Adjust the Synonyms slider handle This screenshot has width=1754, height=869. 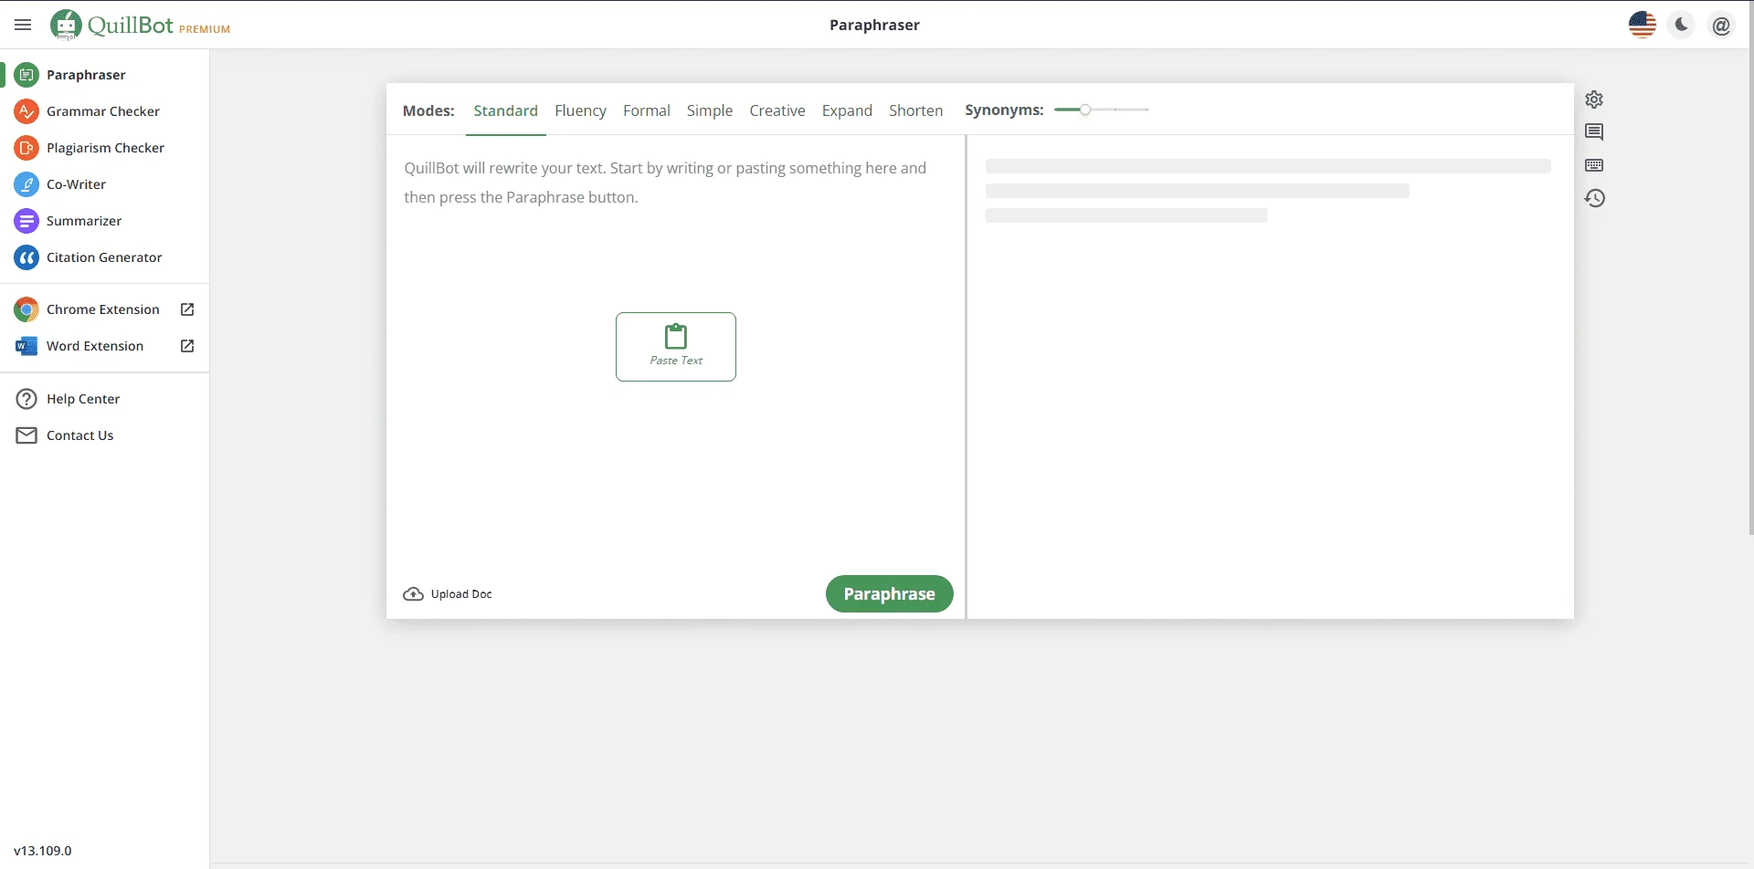[1085, 110]
